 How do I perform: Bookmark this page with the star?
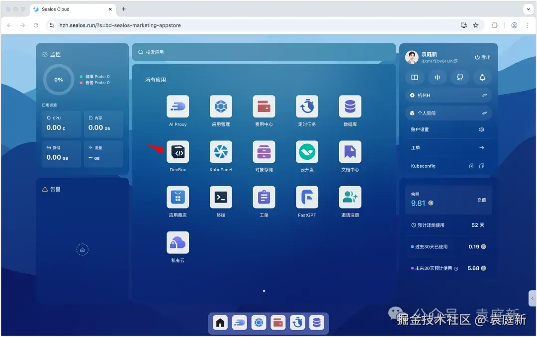tap(476, 25)
